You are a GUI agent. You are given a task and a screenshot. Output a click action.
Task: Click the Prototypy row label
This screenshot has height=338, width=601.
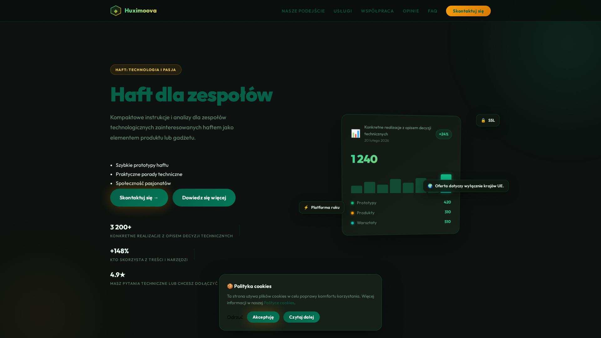(367, 203)
